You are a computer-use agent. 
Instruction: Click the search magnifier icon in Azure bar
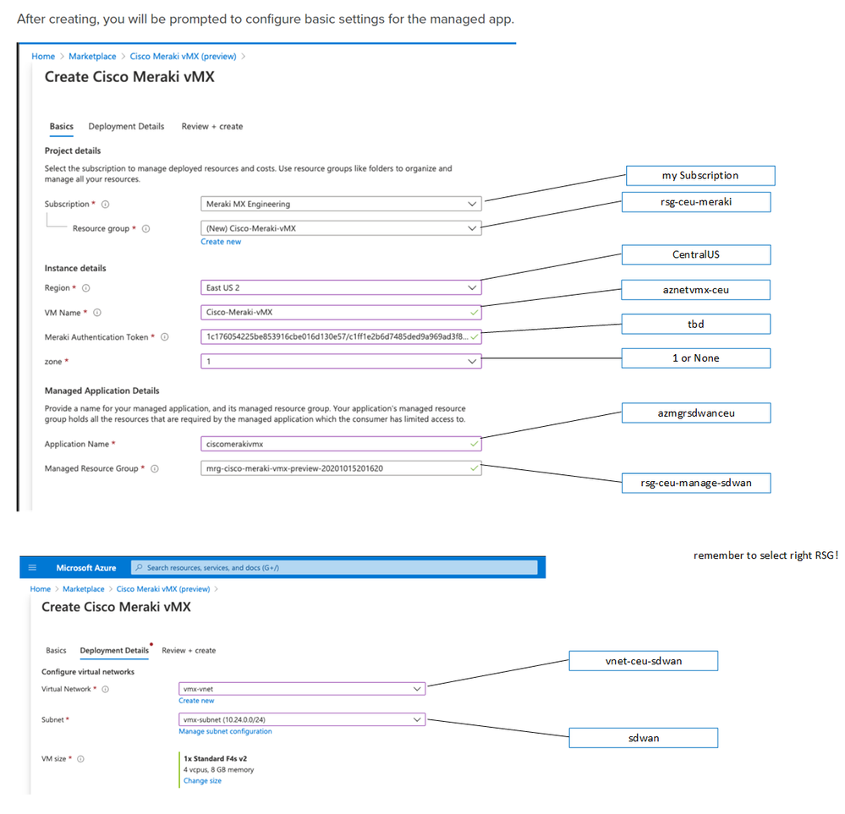click(139, 567)
